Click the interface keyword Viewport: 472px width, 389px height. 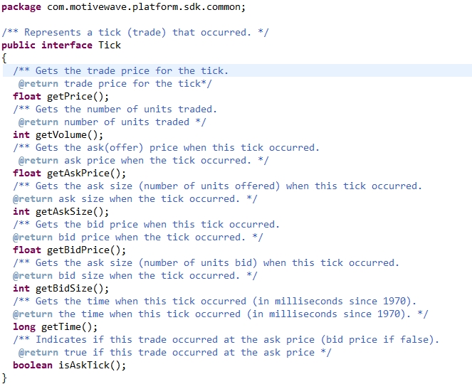point(67,45)
